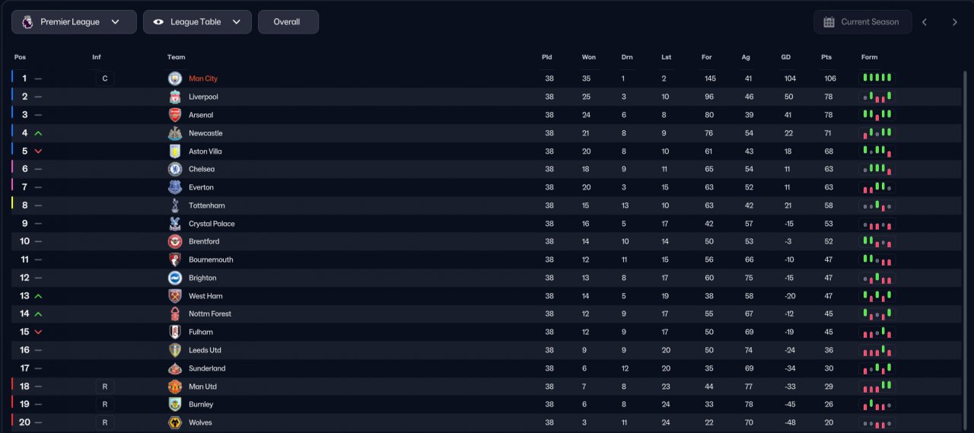Open the Newcastle team link
Screen dimensions: 974x433
205,133
